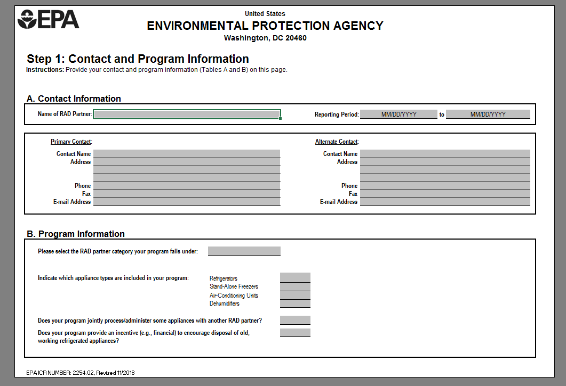This screenshot has width=566, height=386.
Task: Select the Alternate Contact Phone field
Action: pos(445,186)
